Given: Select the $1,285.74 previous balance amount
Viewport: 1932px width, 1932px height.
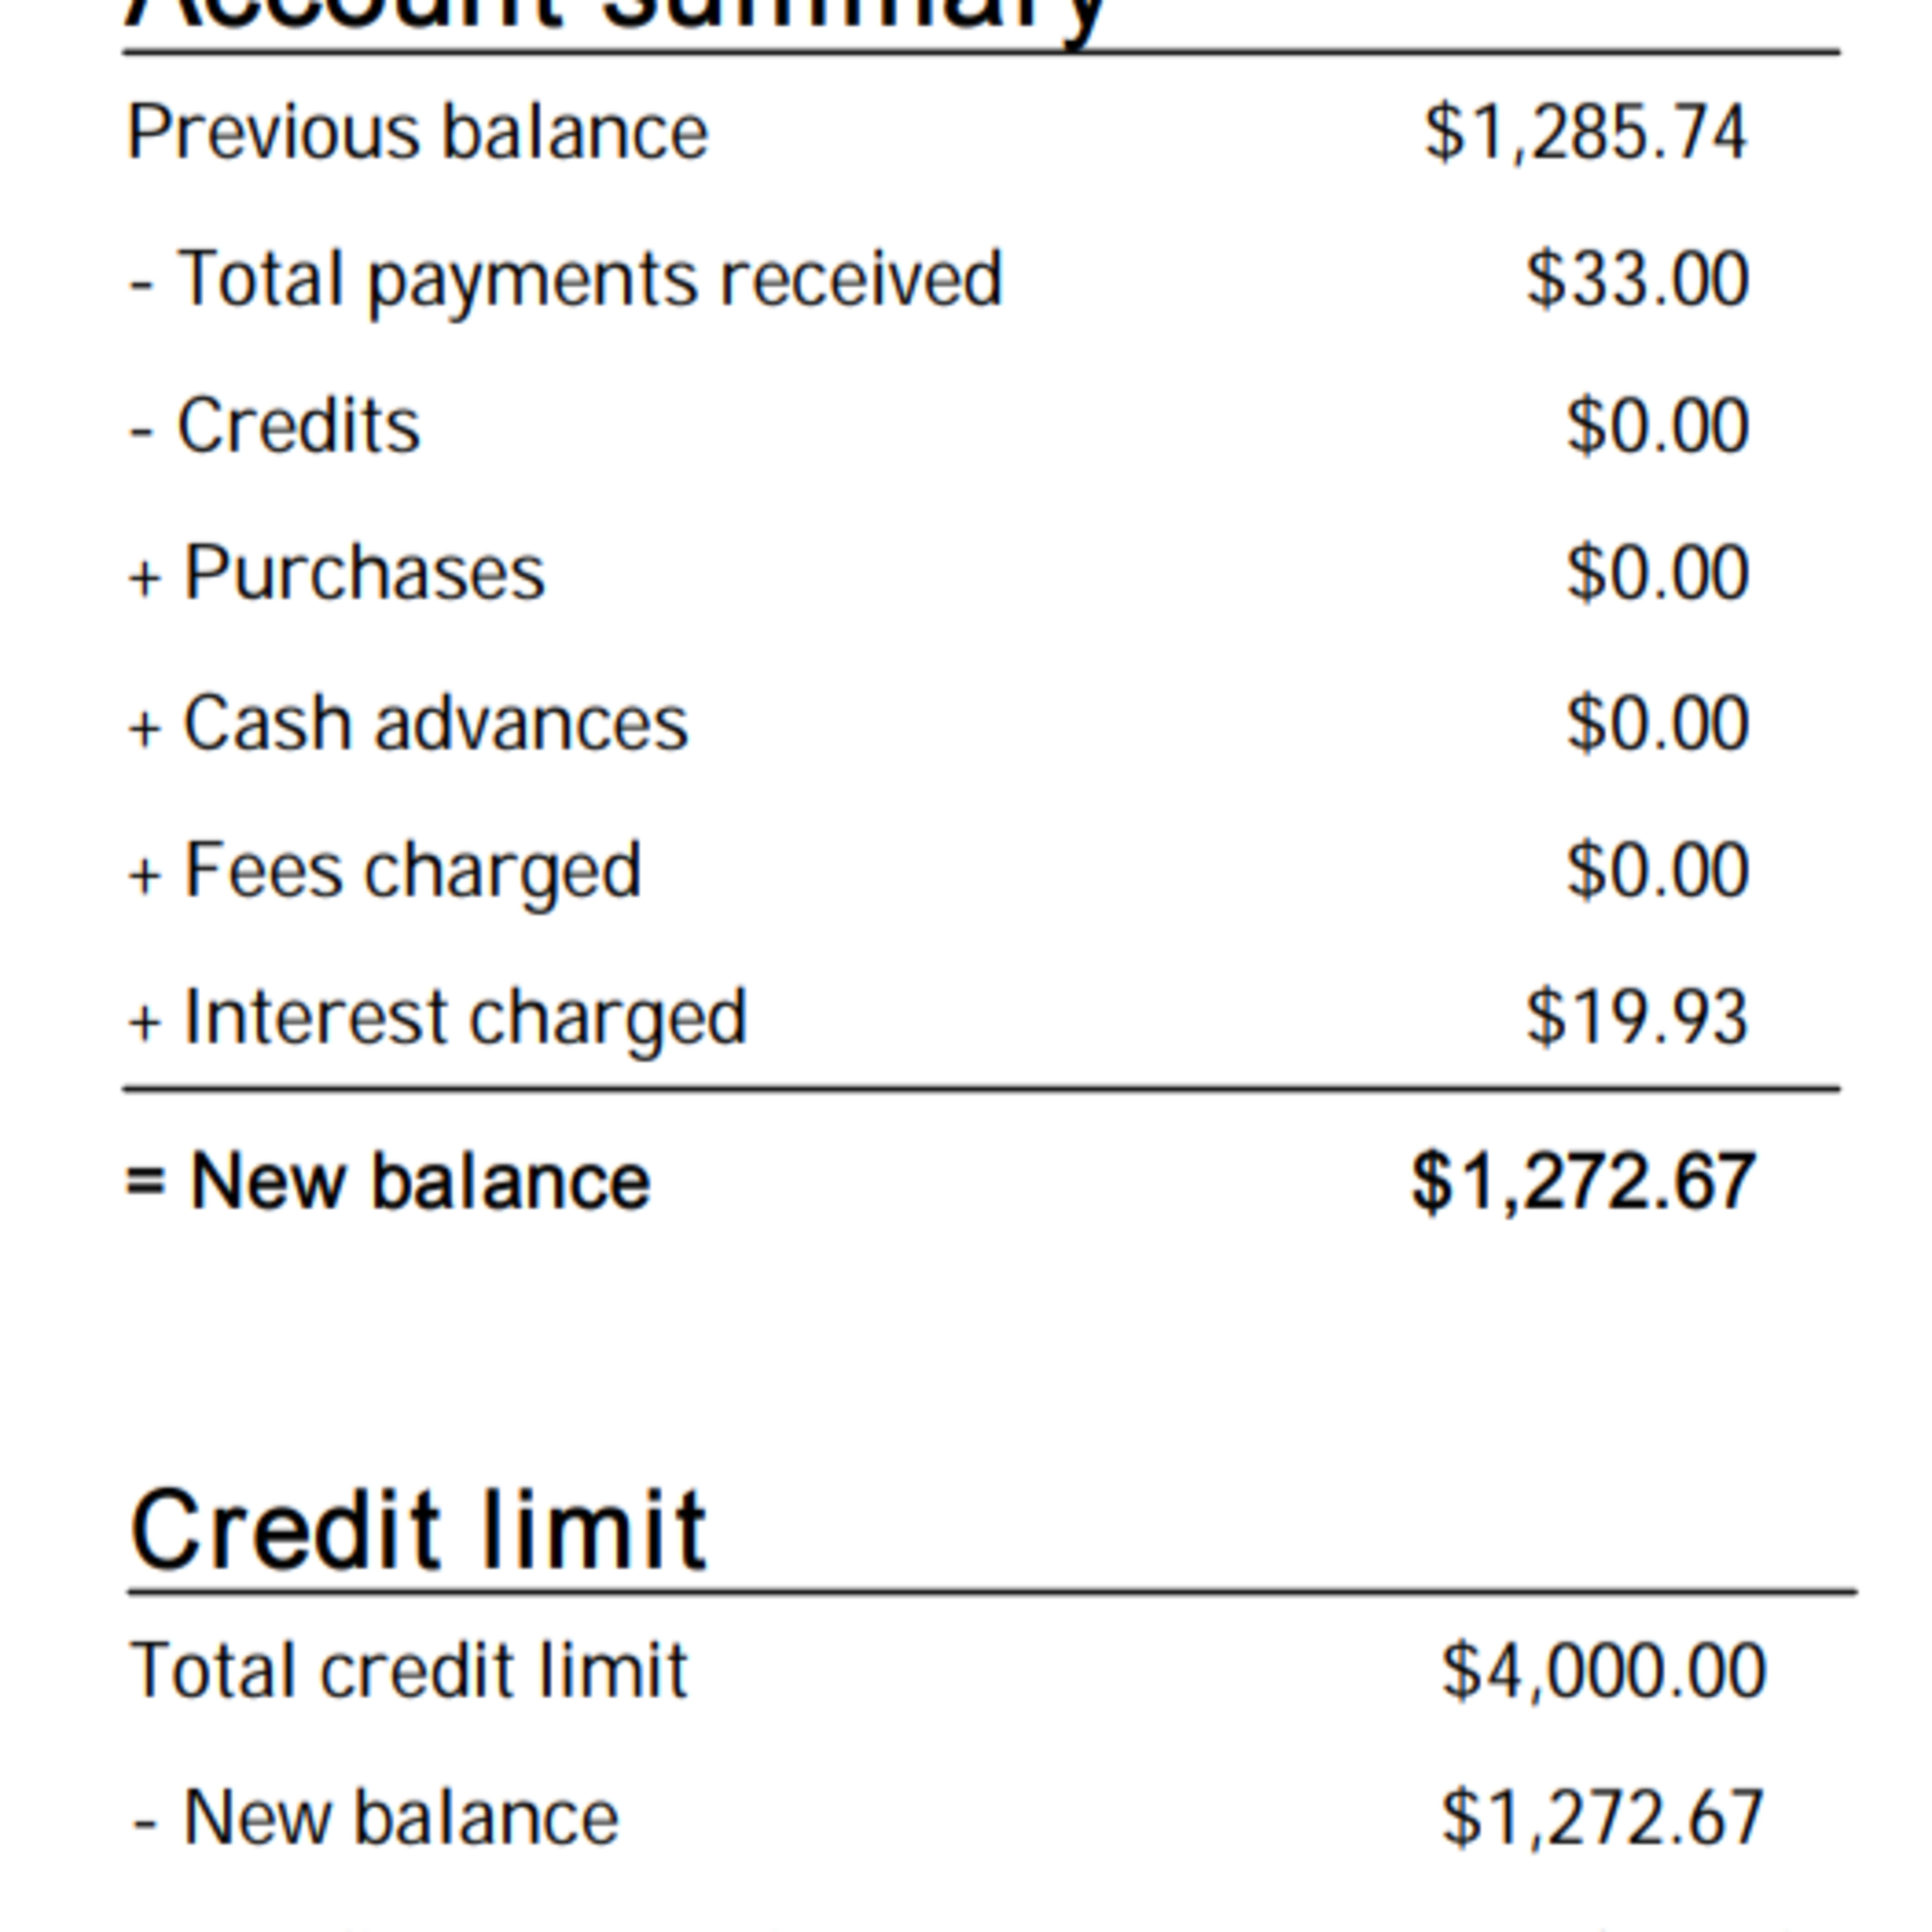Looking at the screenshot, I should coord(1585,133).
